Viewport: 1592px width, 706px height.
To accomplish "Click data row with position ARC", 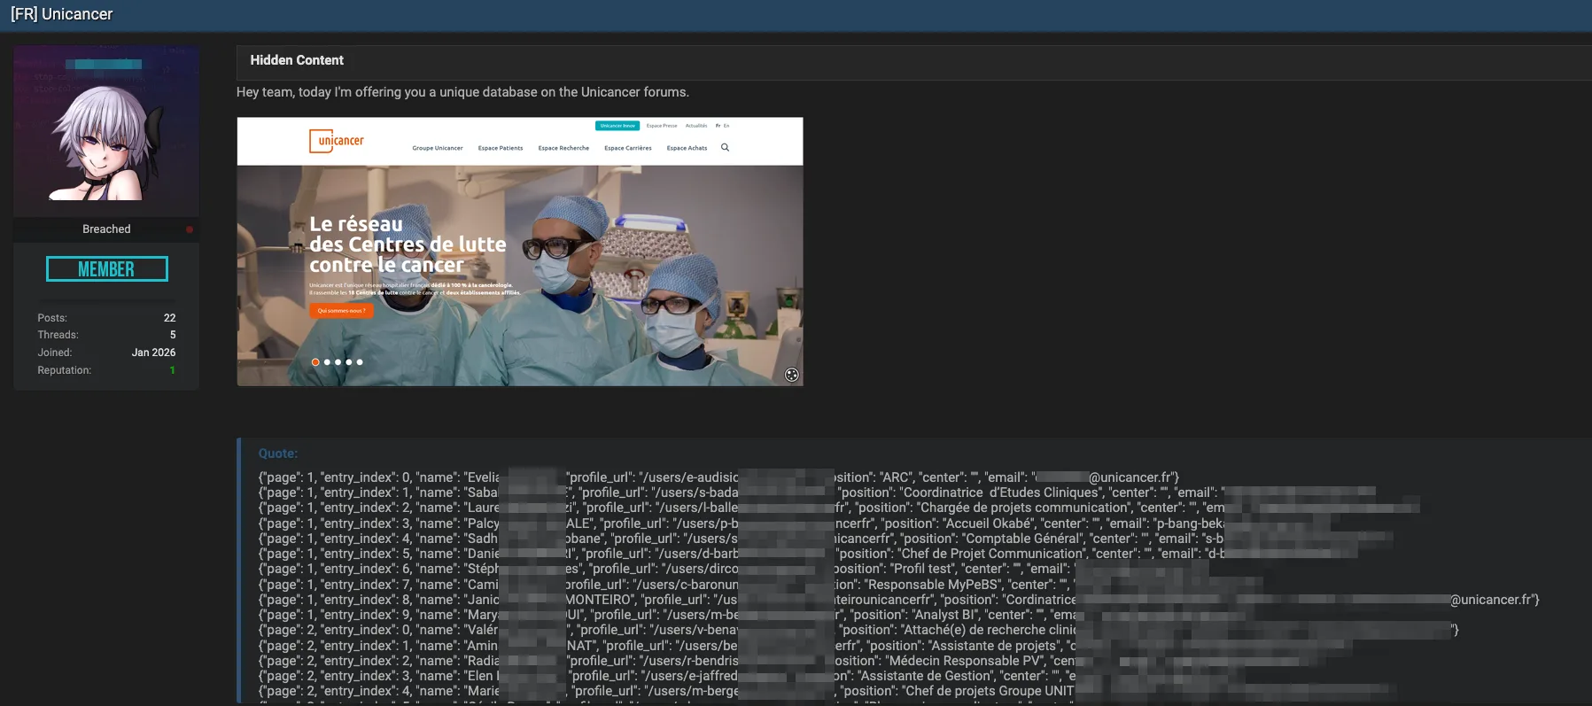I will (718, 477).
